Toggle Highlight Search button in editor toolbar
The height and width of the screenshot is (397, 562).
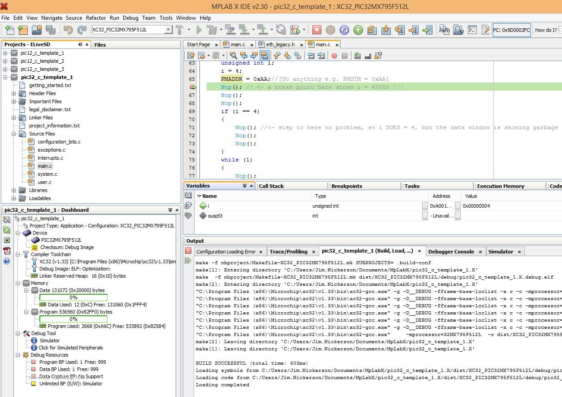tap(264, 56)
